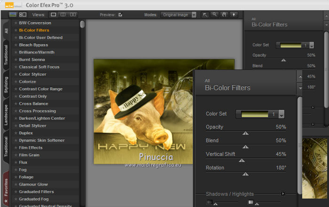Screen dimensions: 329x207
Task: Open the Landscape category tab
Action: [6, 115]
